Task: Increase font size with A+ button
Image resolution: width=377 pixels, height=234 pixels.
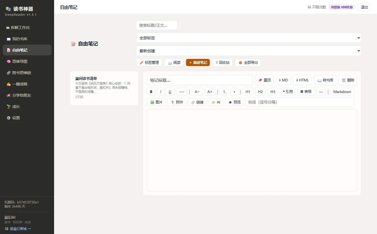Action: (x=210, y=92)
